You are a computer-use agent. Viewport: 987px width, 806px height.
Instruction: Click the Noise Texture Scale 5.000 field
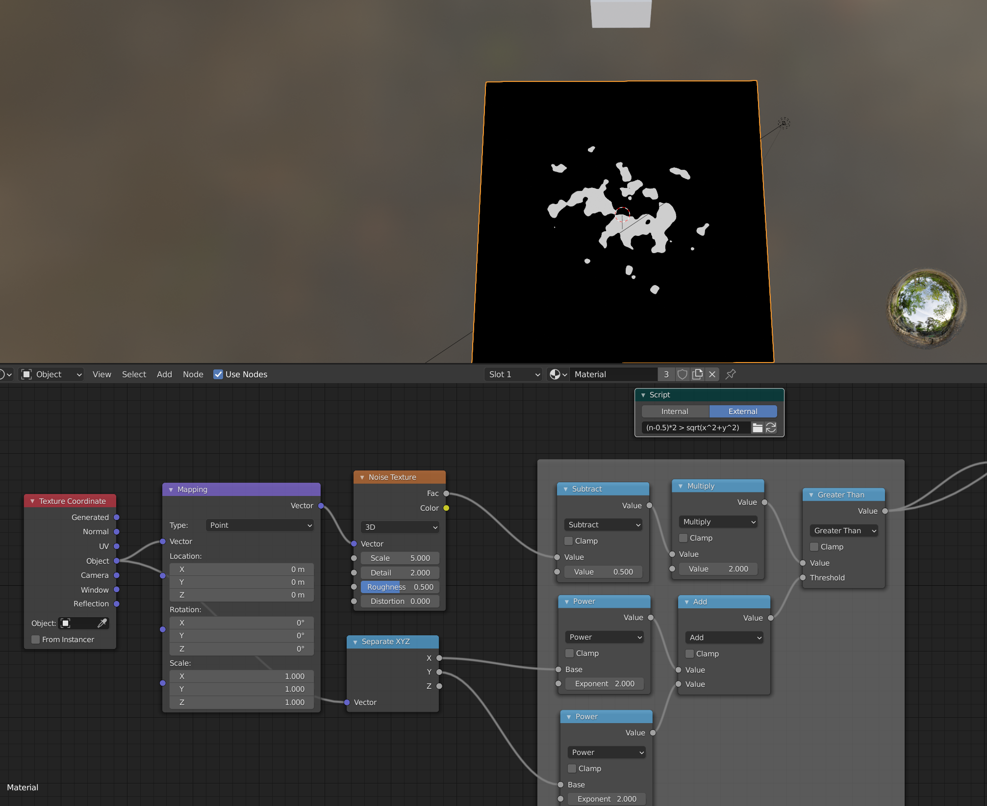[x=400, y=558]
